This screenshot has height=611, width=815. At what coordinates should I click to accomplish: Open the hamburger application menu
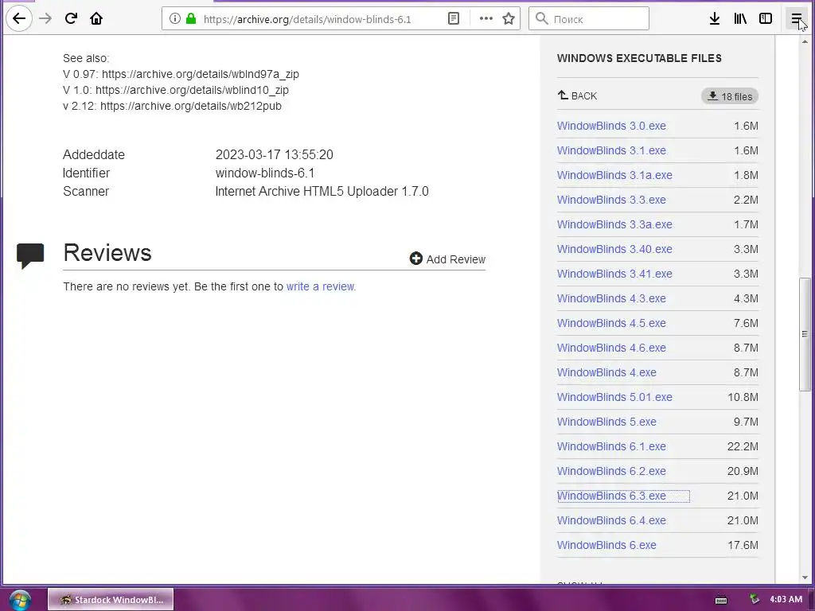(796, 19)
